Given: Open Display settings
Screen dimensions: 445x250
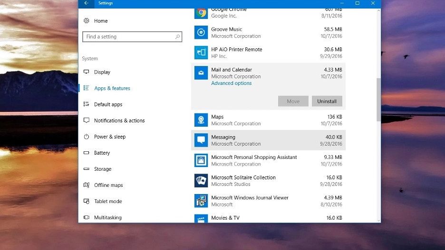Looking at the screenshot, I should click(102, 72).
